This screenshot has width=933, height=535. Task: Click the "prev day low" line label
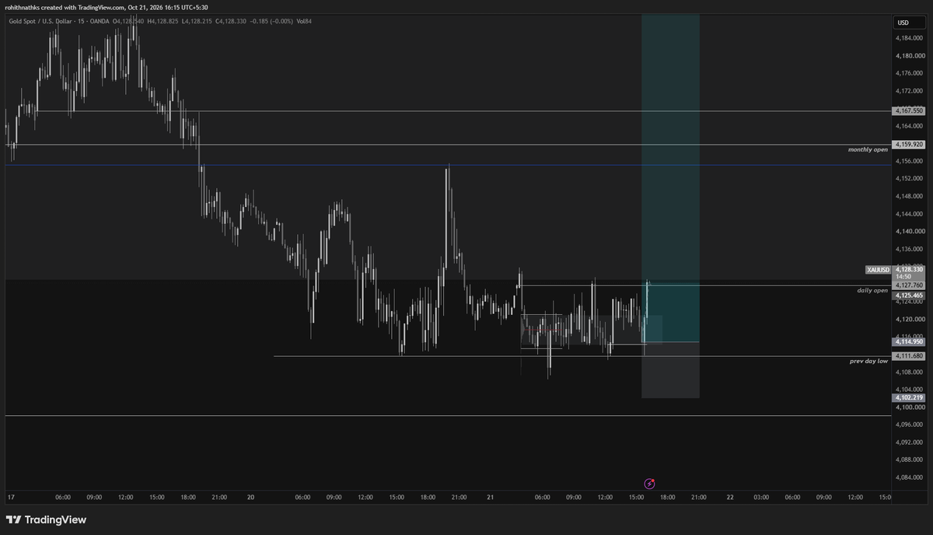tap(868, 361)
